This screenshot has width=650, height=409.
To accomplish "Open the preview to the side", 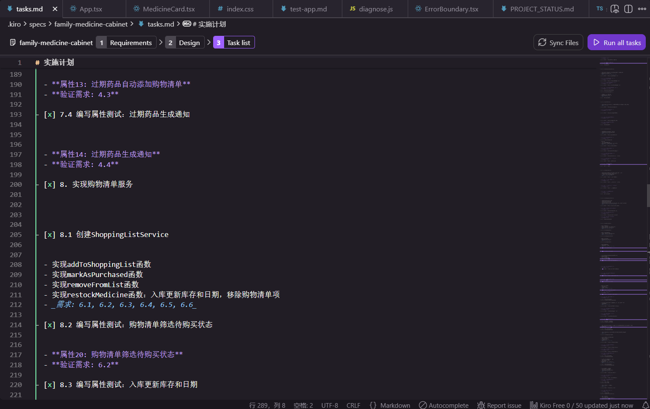I will click(615, 9).
